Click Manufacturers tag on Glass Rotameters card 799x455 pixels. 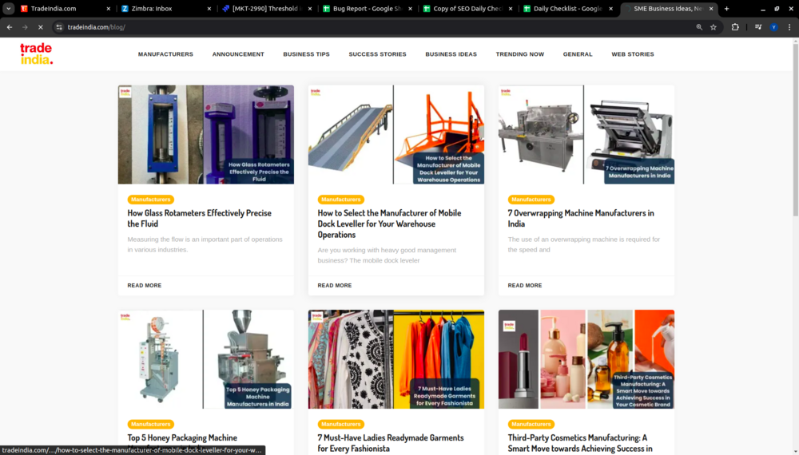[151, 200]
